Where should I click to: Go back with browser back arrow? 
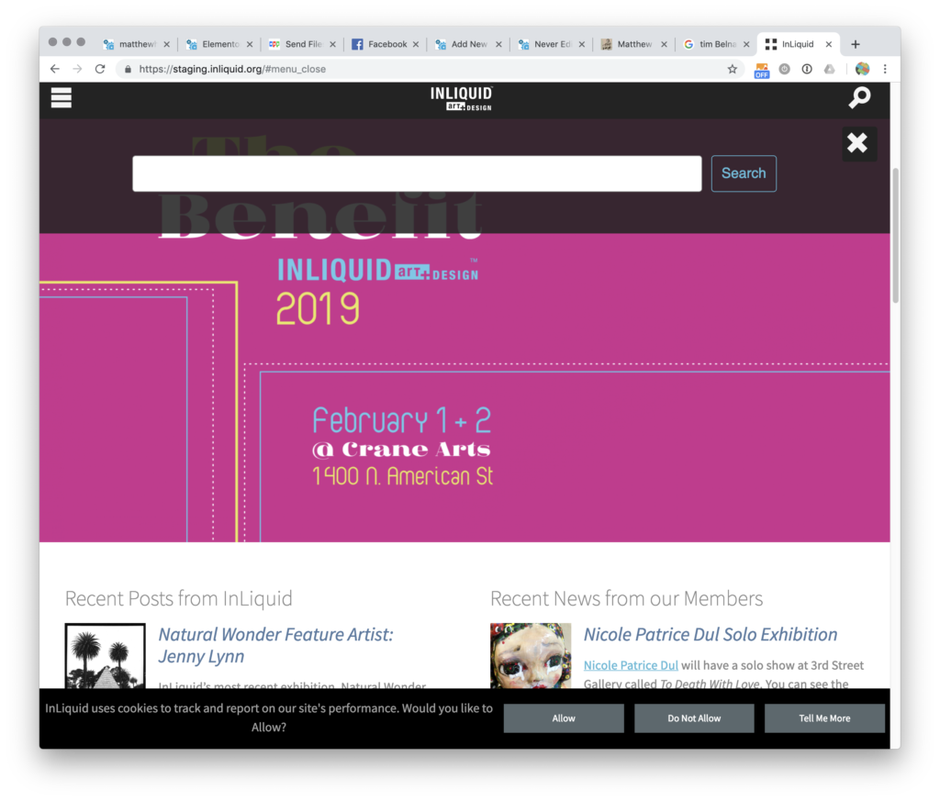(55, 69)
